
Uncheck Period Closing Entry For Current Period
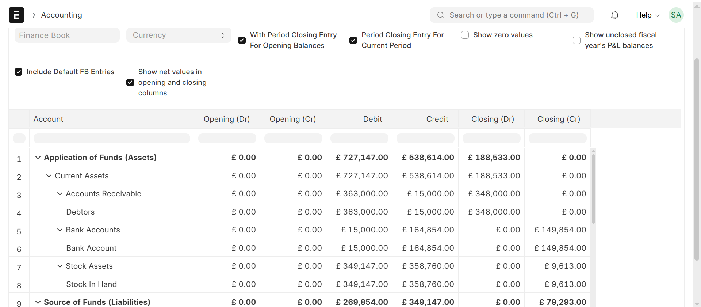(x=353, y=40)
